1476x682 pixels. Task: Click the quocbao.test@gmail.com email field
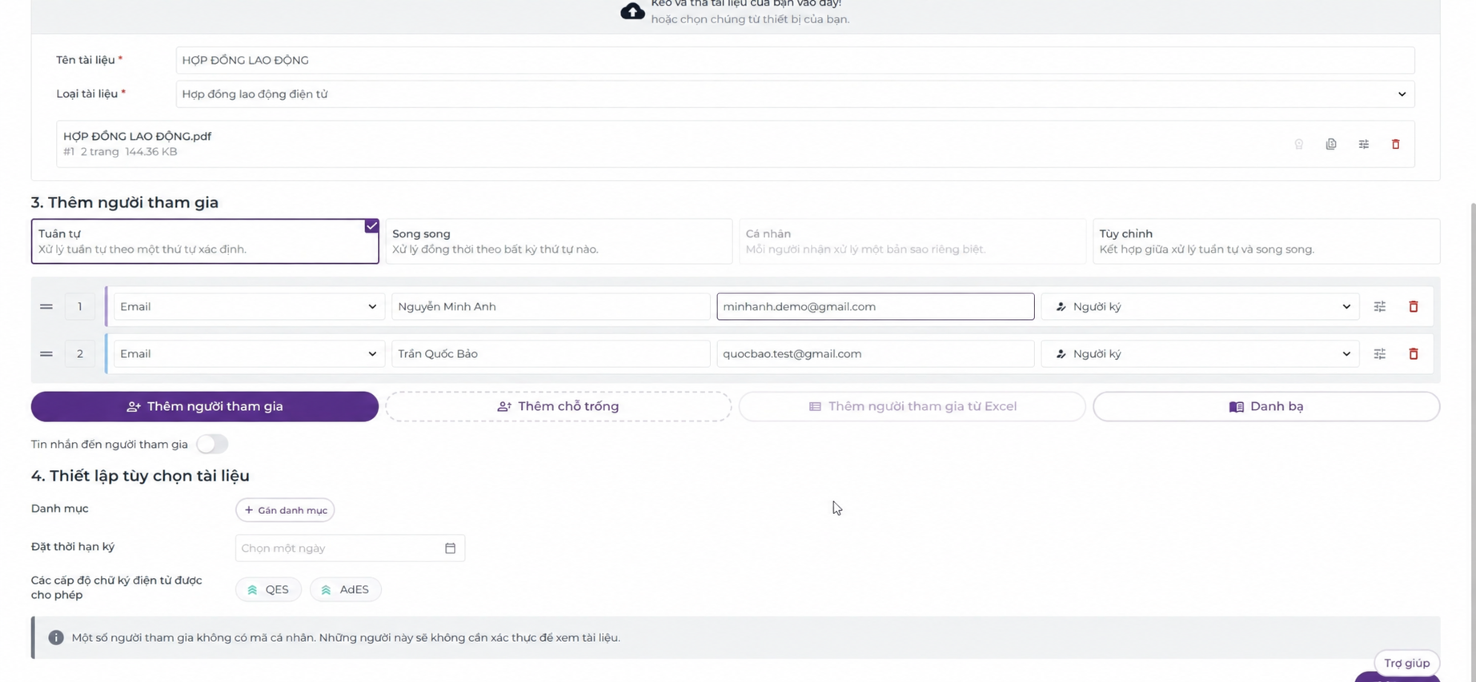pos(876,353)
